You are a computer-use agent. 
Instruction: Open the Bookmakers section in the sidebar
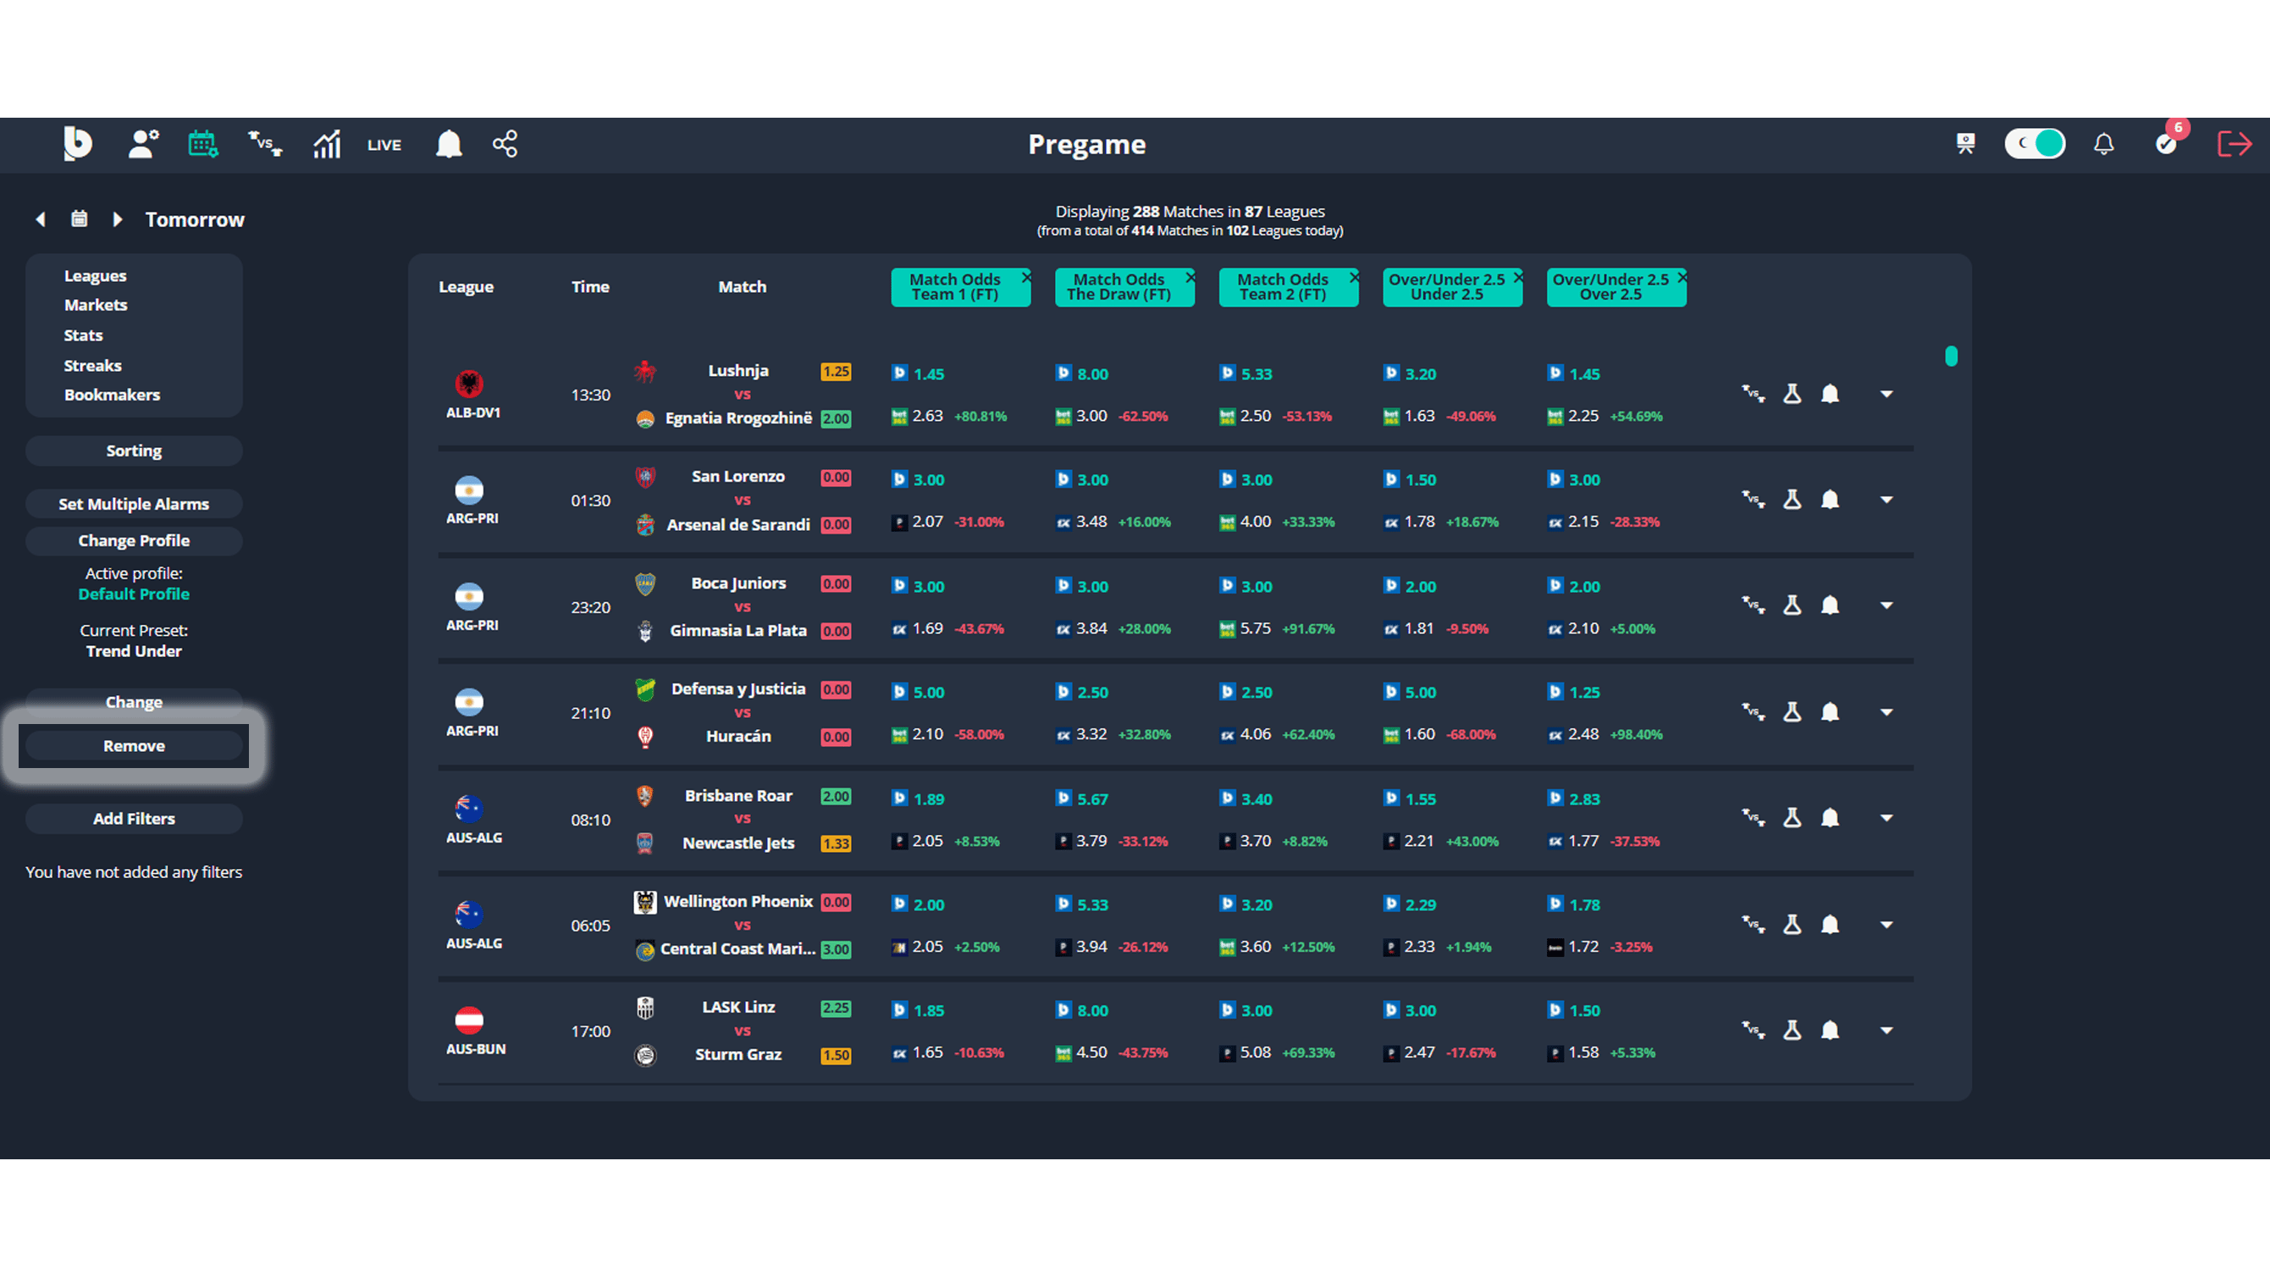click(x=113, y=394)
